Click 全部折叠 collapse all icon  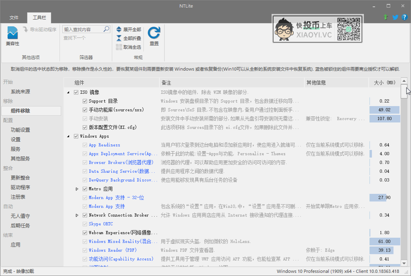119,38
